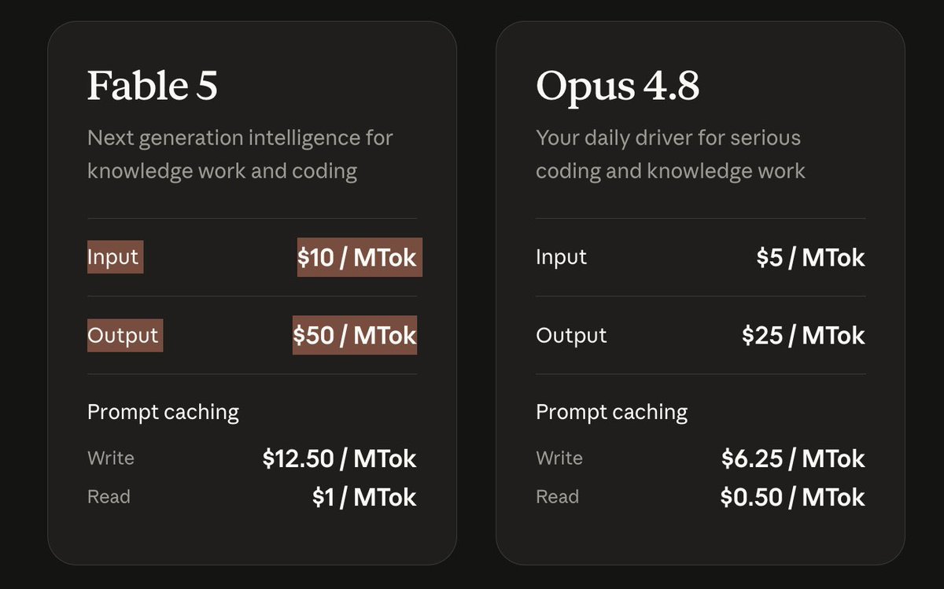Click the Input label in Opus 4.8 card
Image resolution: width=944 pixels, height=589 pixels.
tap(561, 257)
